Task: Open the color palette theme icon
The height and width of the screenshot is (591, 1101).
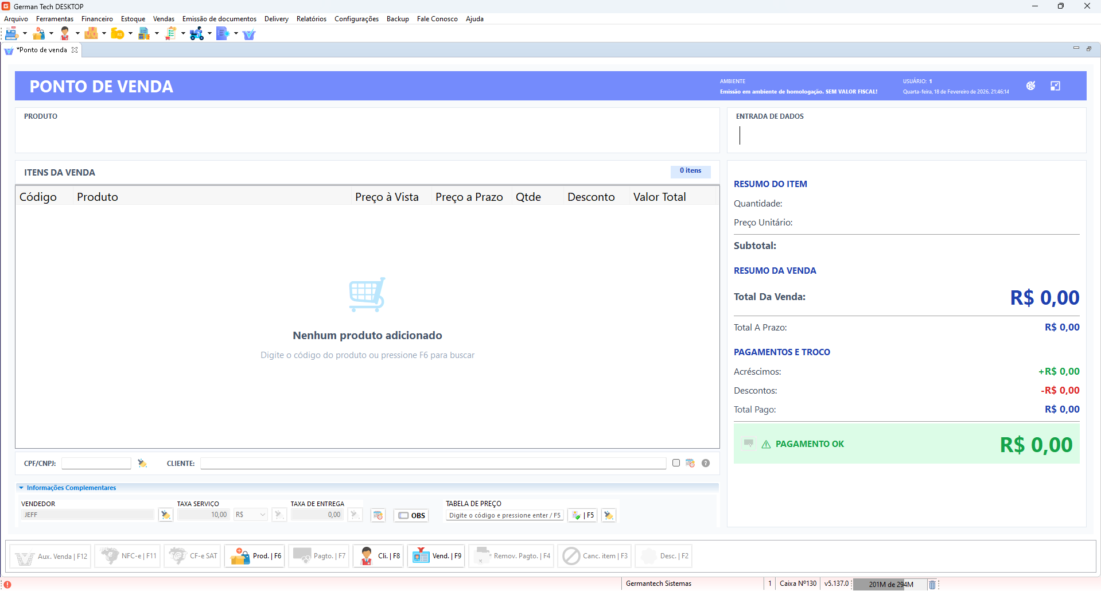Action: coord(1030,86)
